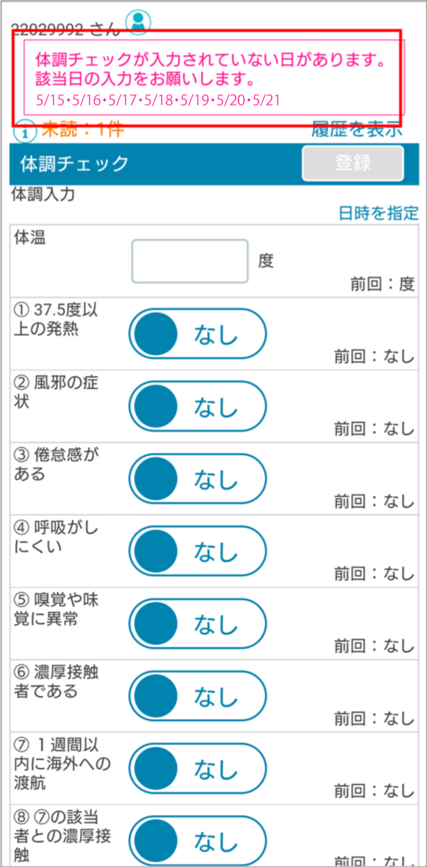Focus the 体温 temperature input field
This screenshot has height=867, width=427.
[189, 261]
